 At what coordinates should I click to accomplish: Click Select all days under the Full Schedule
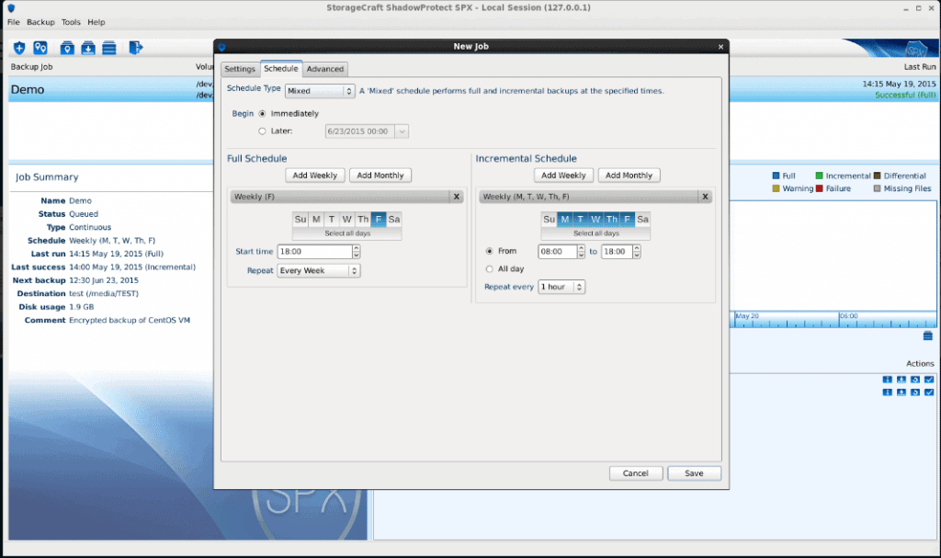coord(346,232)
